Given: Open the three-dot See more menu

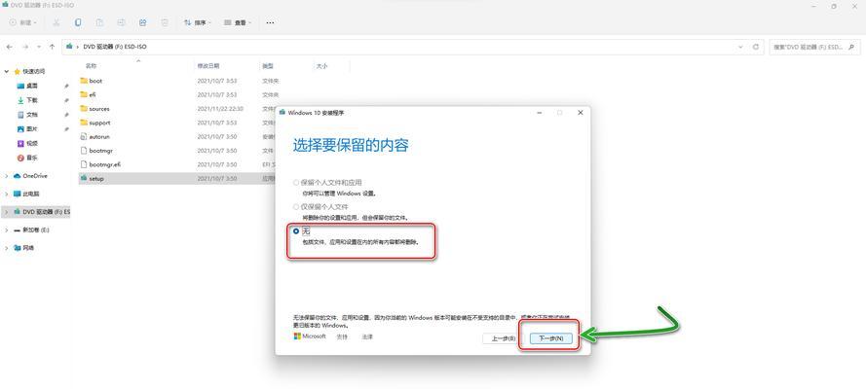Looking at the screenshot, I should [270, 22].
